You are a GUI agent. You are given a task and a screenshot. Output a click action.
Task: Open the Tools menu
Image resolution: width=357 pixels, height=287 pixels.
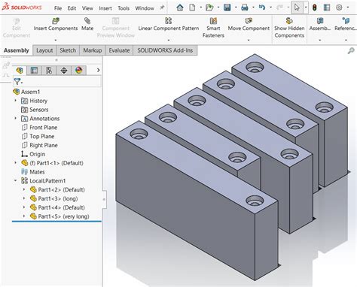point(124,8)
